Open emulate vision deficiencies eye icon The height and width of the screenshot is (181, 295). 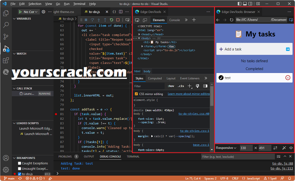coord(291,148)
